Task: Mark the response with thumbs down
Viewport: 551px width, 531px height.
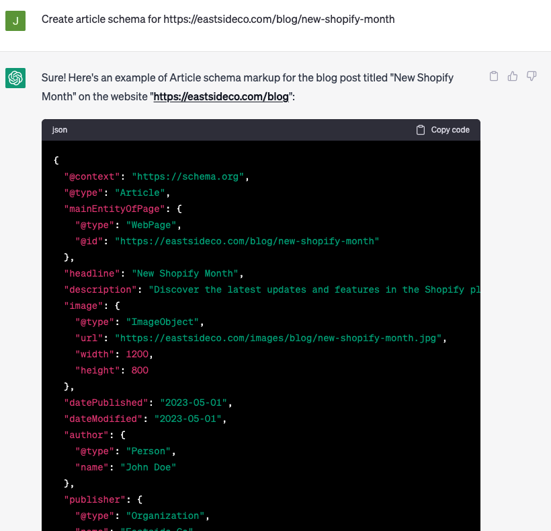Action: coord(532,76)
